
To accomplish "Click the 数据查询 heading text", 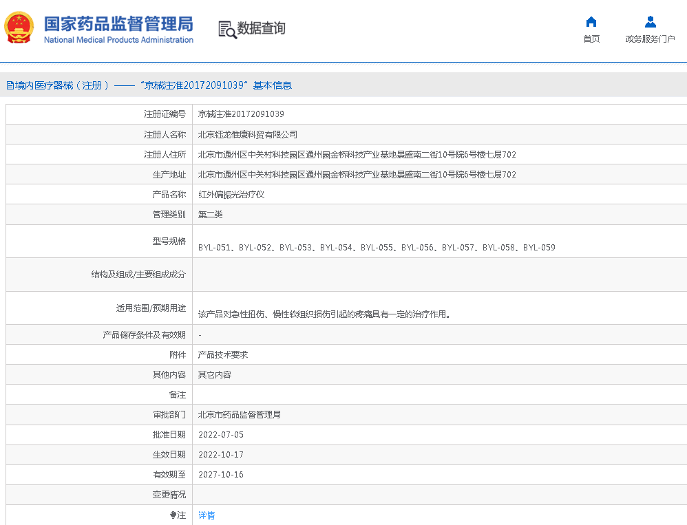I will 261,28.
